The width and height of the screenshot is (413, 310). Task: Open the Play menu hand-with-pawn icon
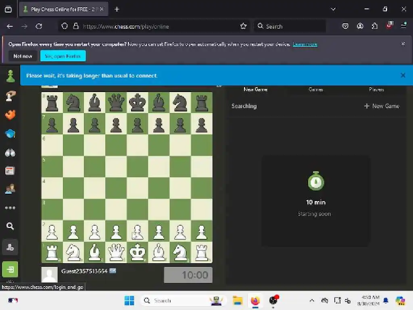(10, 96)
